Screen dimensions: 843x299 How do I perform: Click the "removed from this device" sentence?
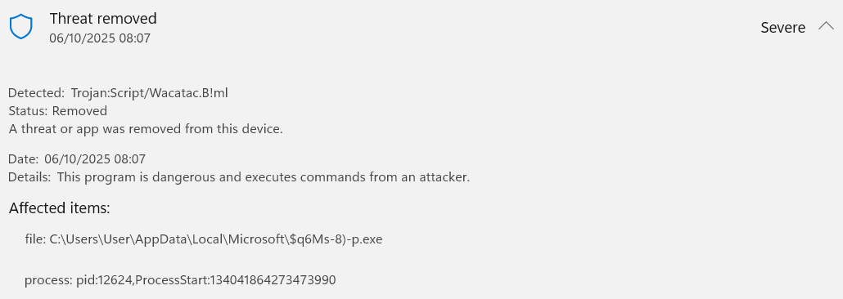146,129
